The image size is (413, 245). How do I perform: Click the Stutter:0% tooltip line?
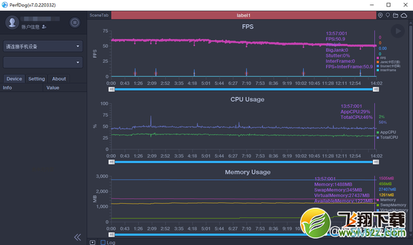click(337, 56)
